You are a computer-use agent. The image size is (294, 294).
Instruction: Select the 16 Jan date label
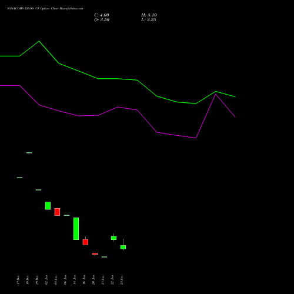point(84,280)
